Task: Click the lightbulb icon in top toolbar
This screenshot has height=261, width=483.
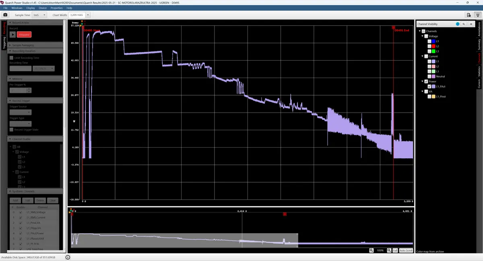Action: tap(478, 15)
